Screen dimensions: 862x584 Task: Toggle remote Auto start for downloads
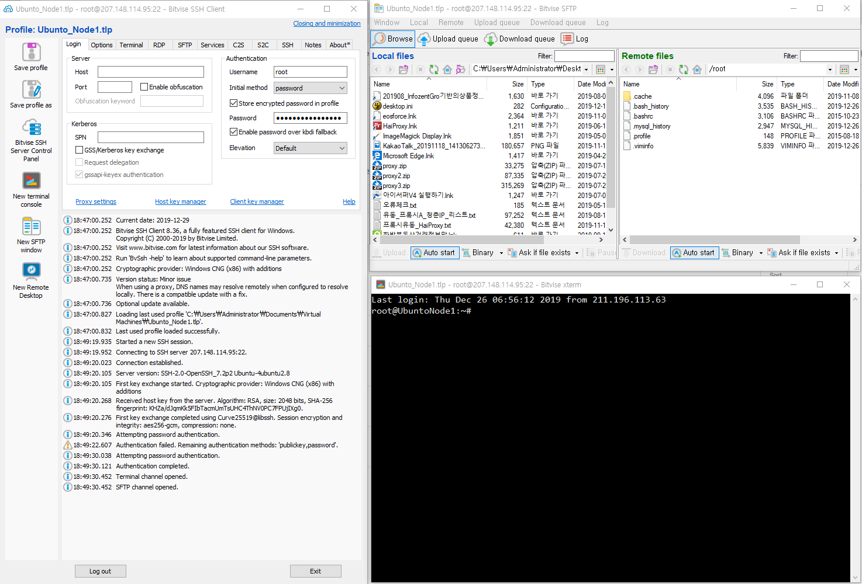tap(694, 253)
